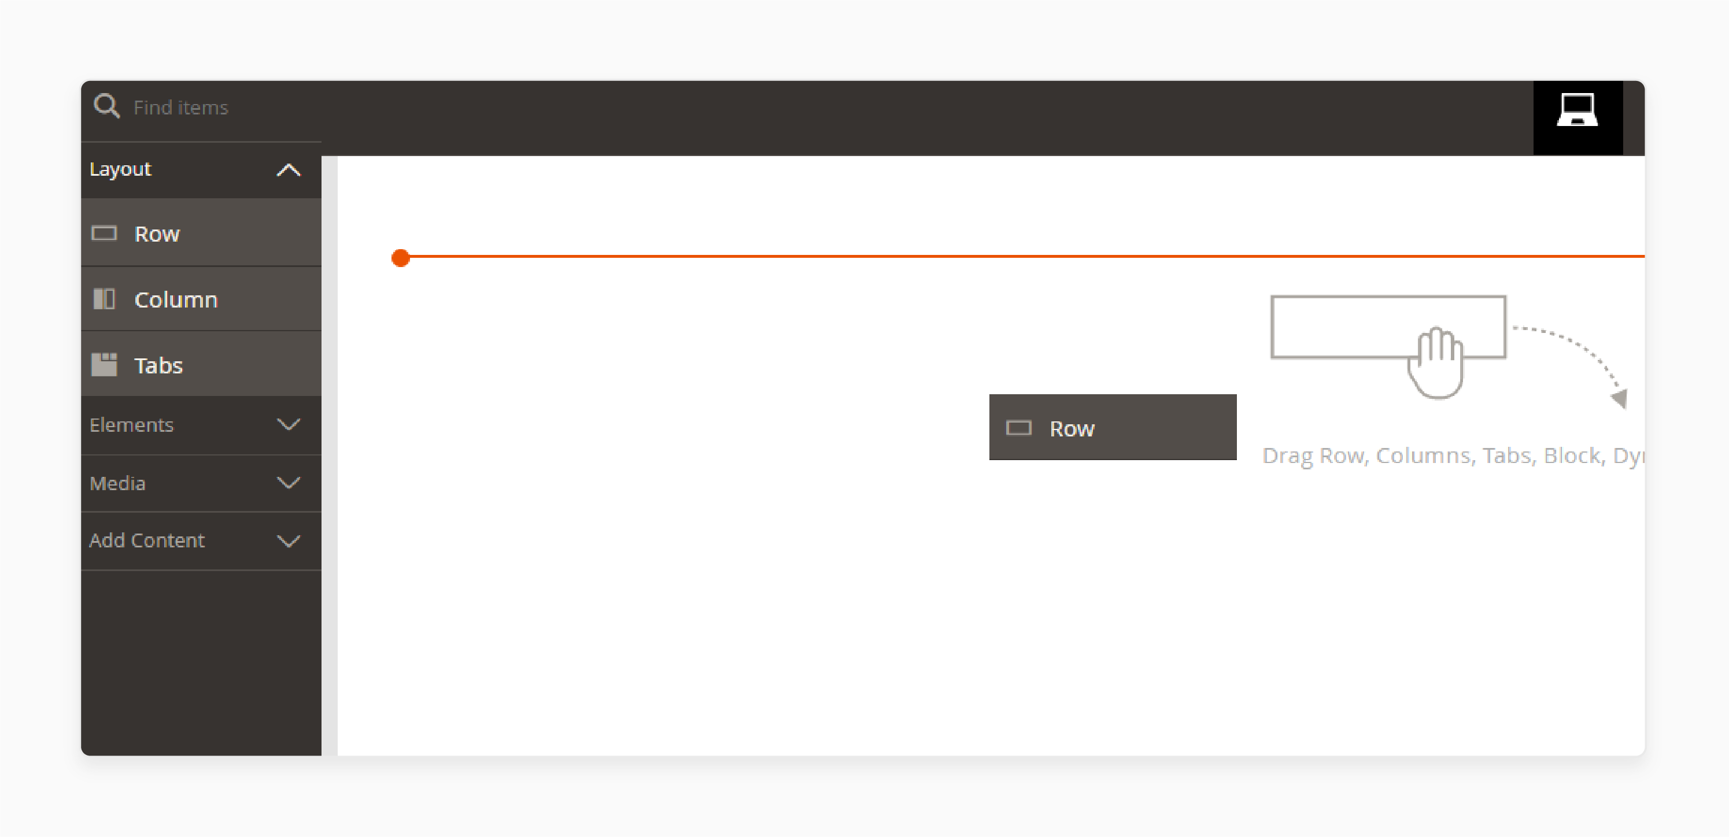Toggle the Media dropdown chevron
This screenshot has height=837, width=1729.
(x=288, y=483)
